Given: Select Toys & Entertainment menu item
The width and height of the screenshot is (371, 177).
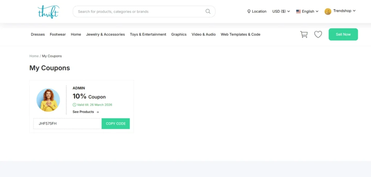Looking at the screenshot, I should (x=148, y=34).
